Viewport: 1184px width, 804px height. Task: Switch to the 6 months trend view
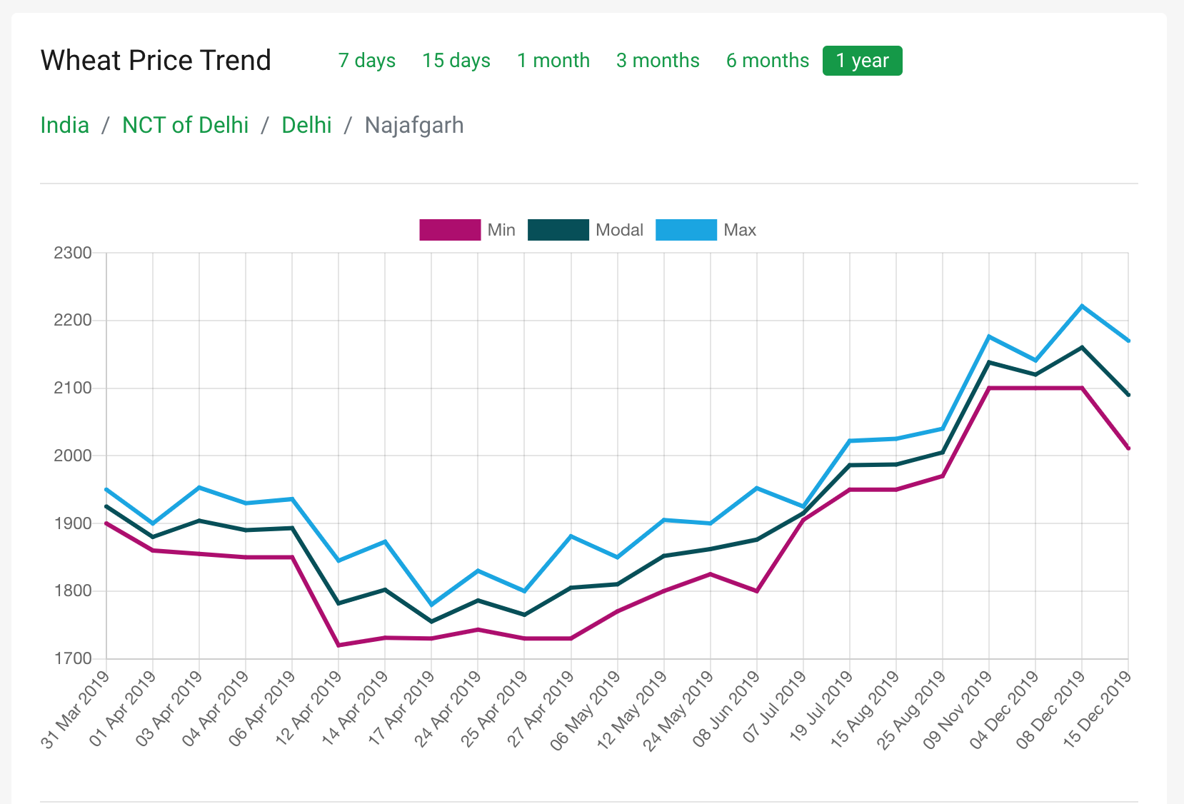768,61
